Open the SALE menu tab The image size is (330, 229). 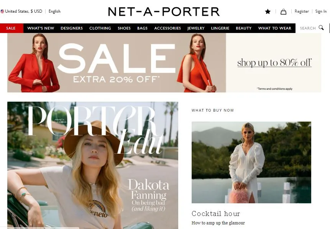(11, 28)
